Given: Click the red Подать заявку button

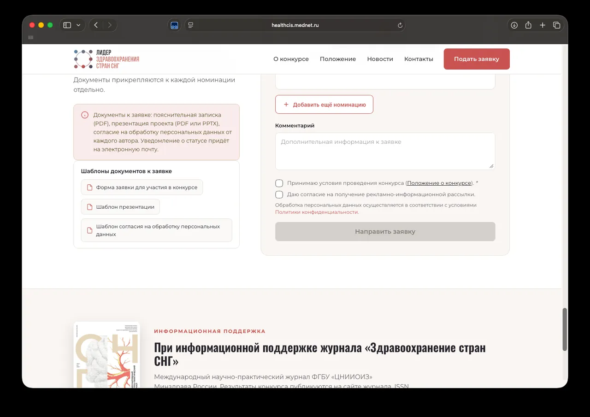Looking at the screenshot, I should coord(477,59).
